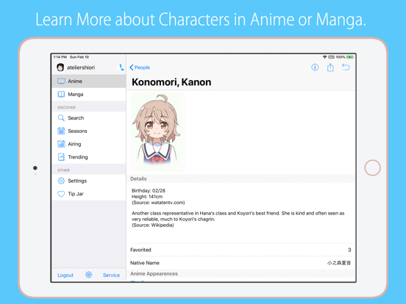Click the Konomori, Kanon character image
The width and height of the screenshot is (406, 304).
(157, 132)
